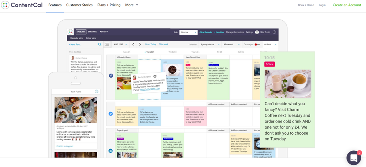
Task: Click the blue Breakfast promo tag on Fri 05
Action: tap(213, 65)
